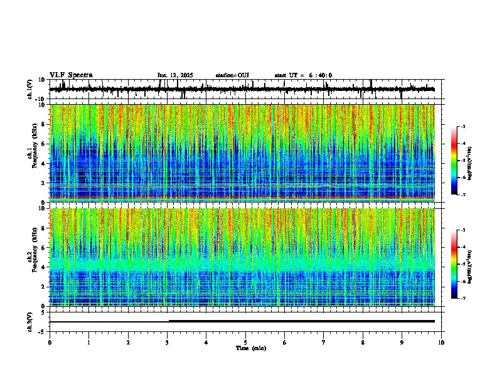Click inside the ch.1 spectrogram panel
Screen dimensions: 497x384
[245, 153]
